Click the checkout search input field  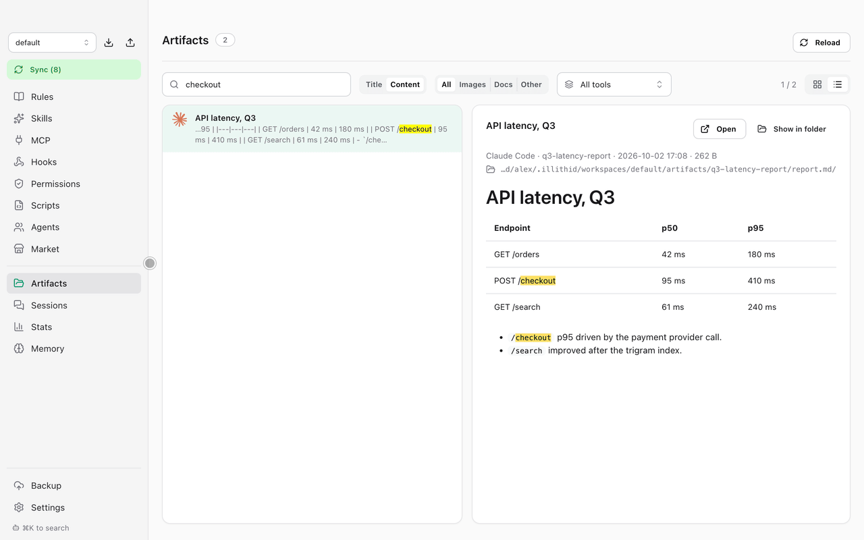pos(256,84)
